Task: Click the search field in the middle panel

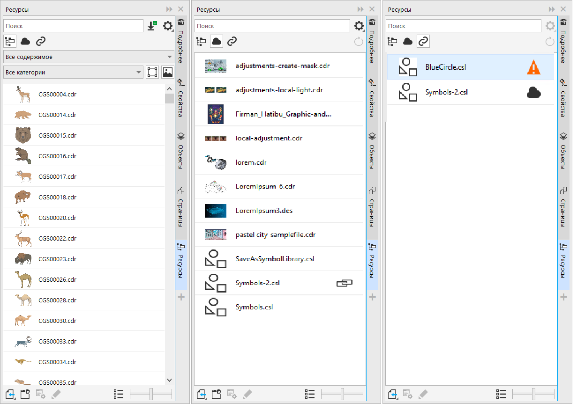Action: point(272,26)
